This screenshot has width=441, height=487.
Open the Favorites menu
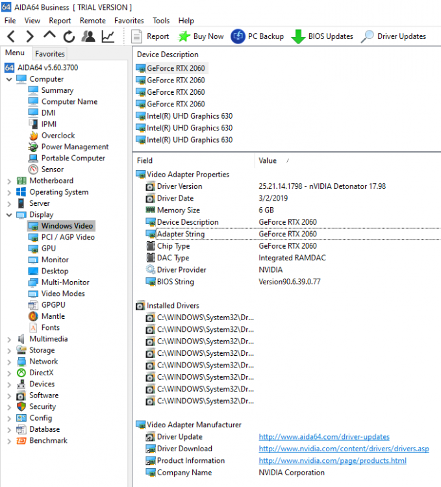(x=129, y=21)
